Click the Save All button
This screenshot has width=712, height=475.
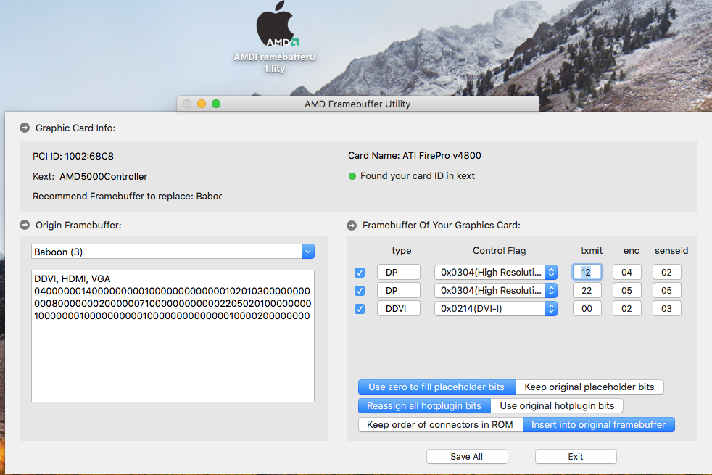(467, 457)
